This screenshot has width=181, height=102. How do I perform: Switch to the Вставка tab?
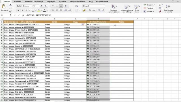(17, 1)
